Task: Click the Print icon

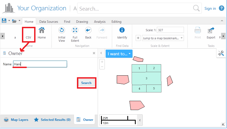Action: coord(198,30)
